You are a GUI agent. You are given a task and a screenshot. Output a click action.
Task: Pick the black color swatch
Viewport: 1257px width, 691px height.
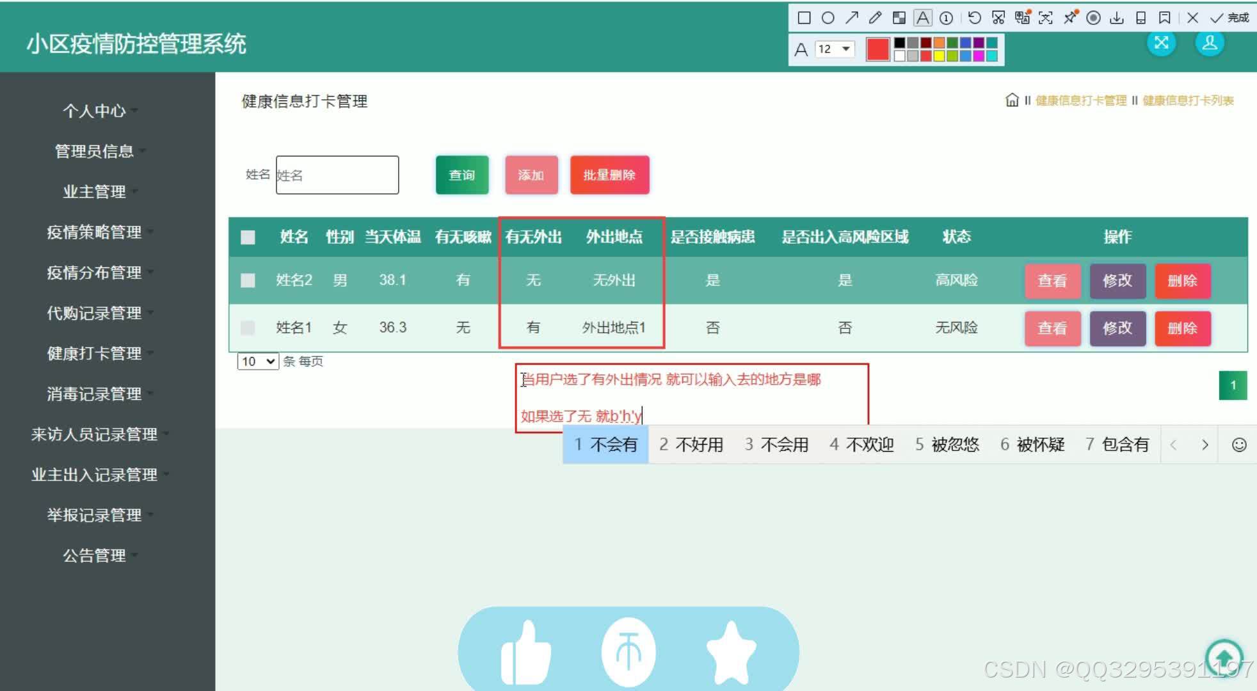tap(899, 43)
